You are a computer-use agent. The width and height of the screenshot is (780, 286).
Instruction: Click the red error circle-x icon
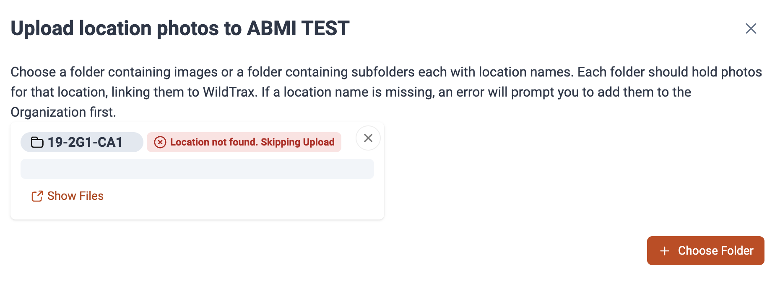tap(160, 142)
